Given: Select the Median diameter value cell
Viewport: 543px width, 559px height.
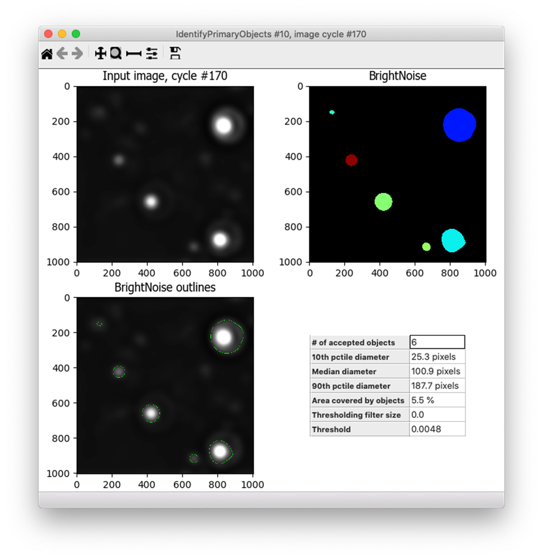Looking at the screenshot, I should [x=437, y=371].
